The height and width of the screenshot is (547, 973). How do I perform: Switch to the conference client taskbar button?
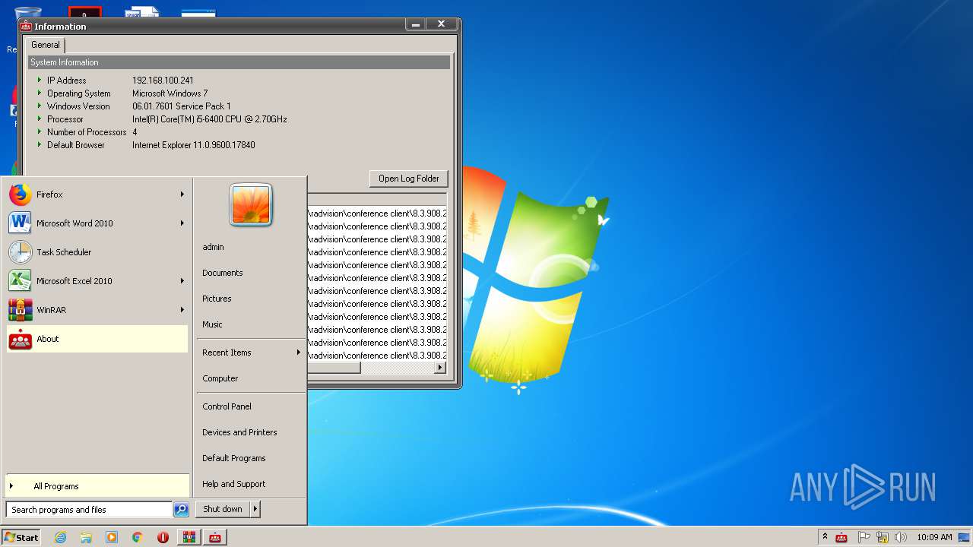click(215, 537)
